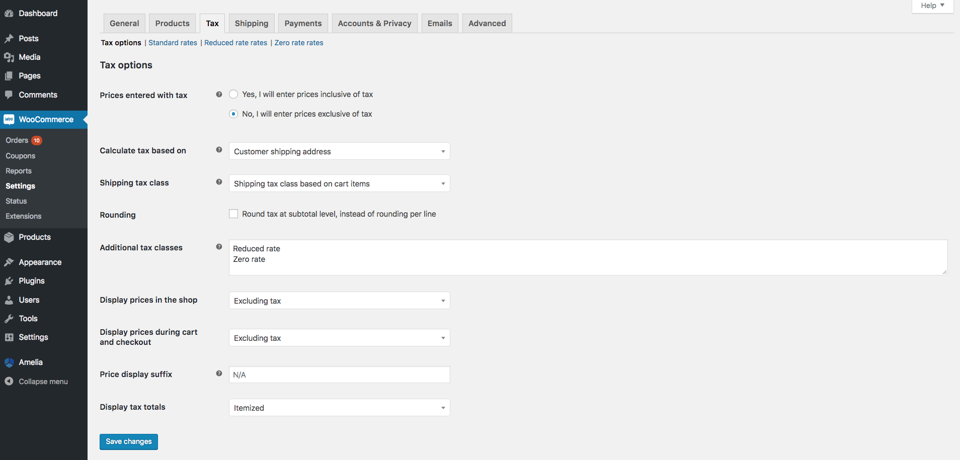The height and width of the screenshot is (460, 960).
Task: Select the Comments icon in the sidebar
Action: (10, 95)
